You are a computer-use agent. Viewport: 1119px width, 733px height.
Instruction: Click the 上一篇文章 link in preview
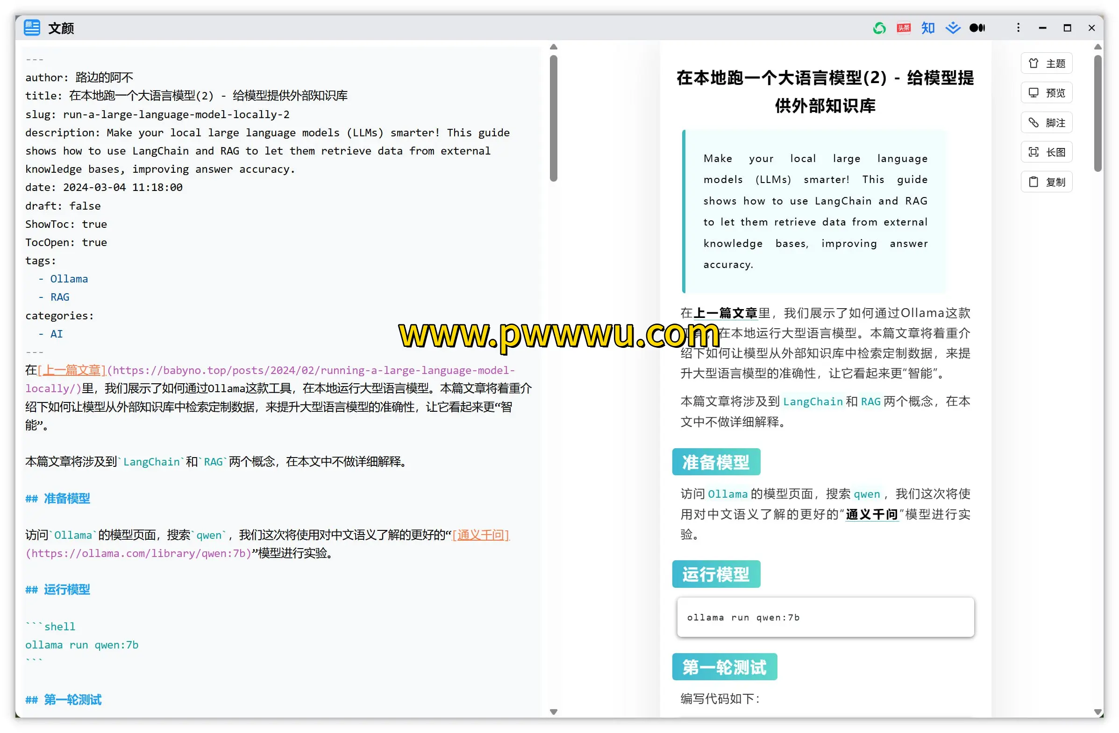[726, 312]
